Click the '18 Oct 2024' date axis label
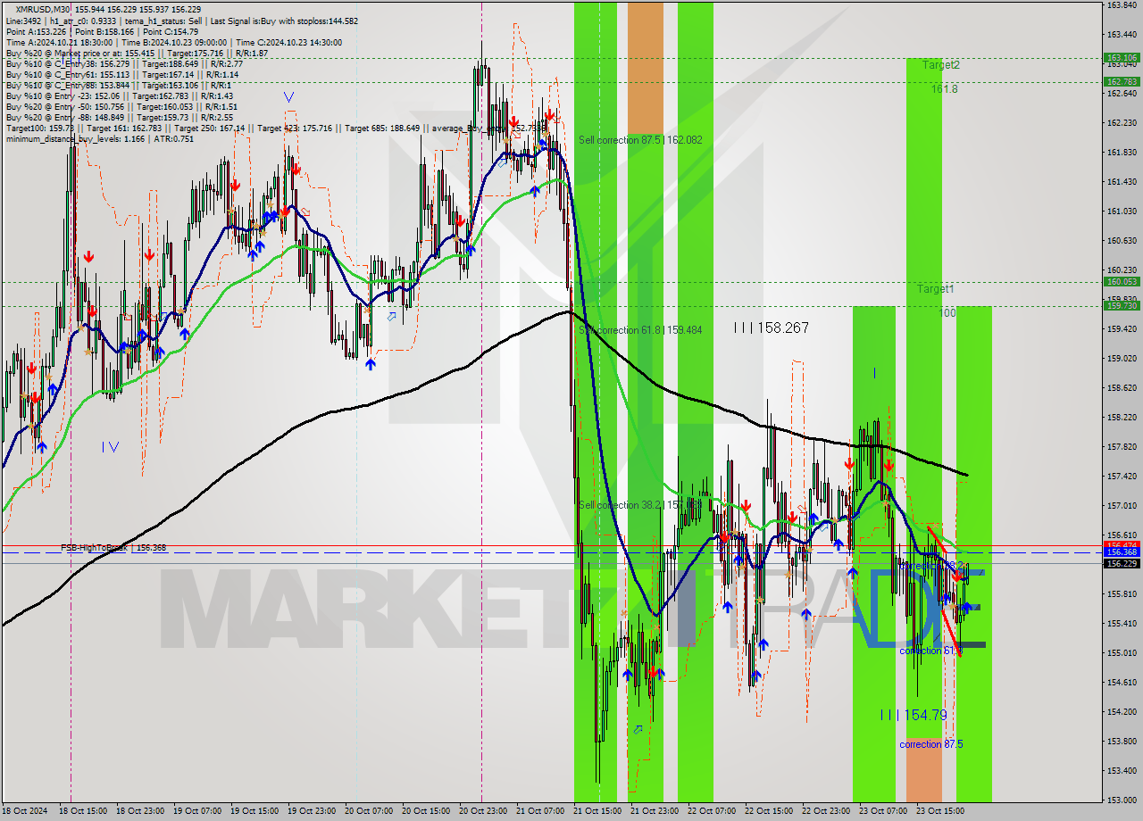The image size is (1143, 821). coord(24,811)
